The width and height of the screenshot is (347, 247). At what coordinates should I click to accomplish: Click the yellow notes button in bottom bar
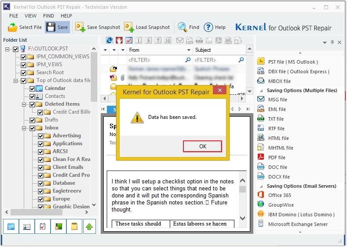(x=74, y=226)
